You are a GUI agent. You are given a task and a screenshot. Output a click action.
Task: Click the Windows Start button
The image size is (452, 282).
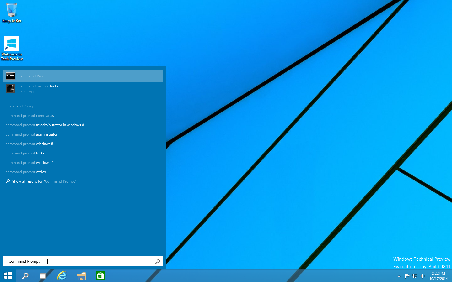8,276
